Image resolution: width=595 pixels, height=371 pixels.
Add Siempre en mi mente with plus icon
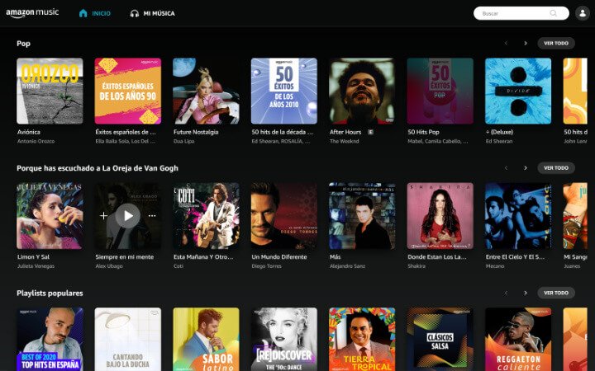(x=103, y=215)
